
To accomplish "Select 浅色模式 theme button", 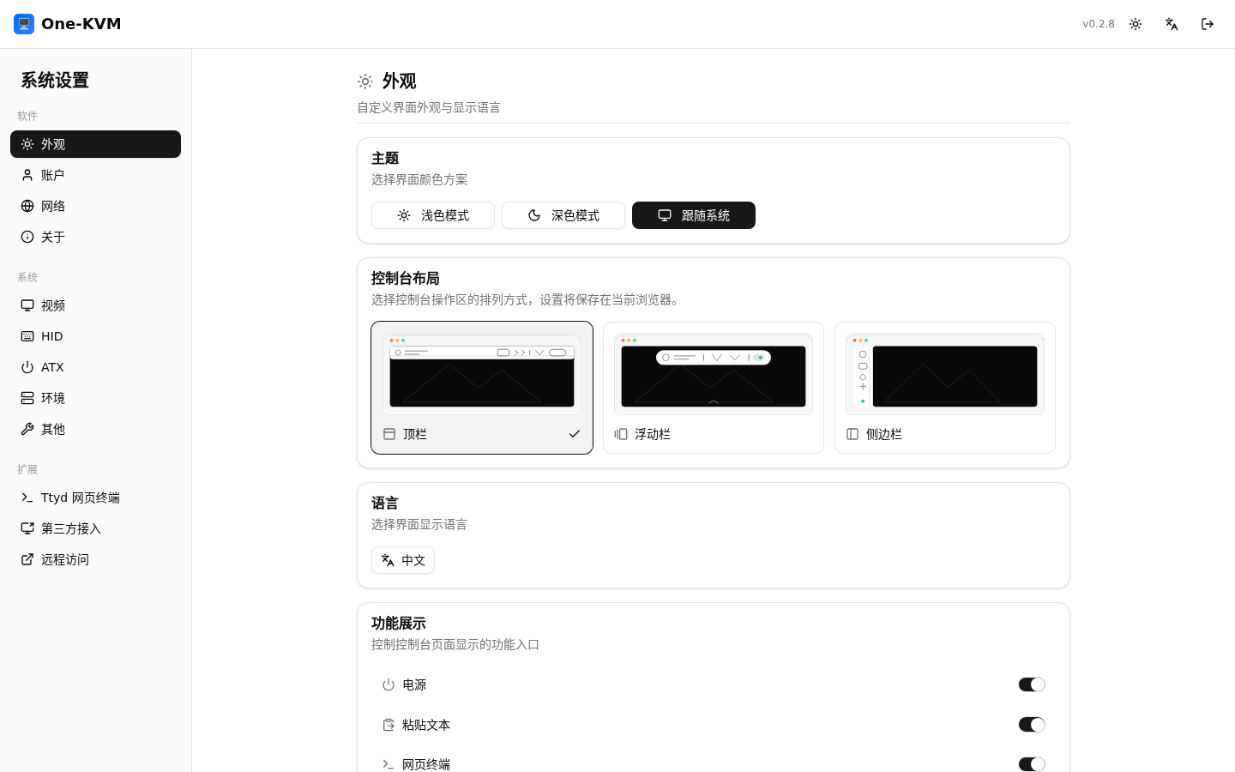I will click(433, 215).
